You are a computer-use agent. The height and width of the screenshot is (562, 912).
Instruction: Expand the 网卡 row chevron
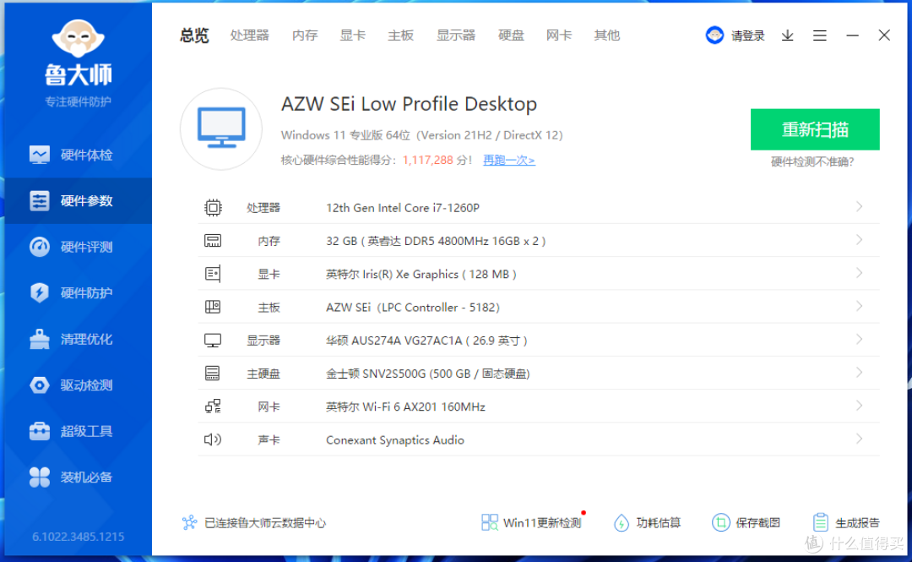pyautogui.click(x=859, y=406)
